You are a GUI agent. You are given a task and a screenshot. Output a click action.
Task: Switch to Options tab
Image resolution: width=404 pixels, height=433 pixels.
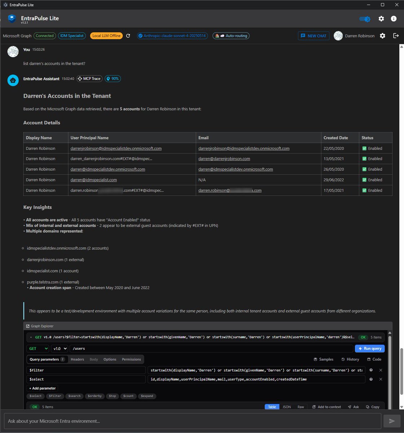point(110,359)
